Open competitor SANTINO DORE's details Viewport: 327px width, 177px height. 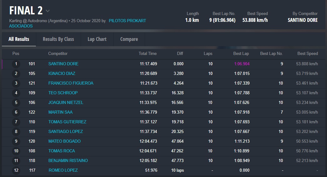pos(63,64)
